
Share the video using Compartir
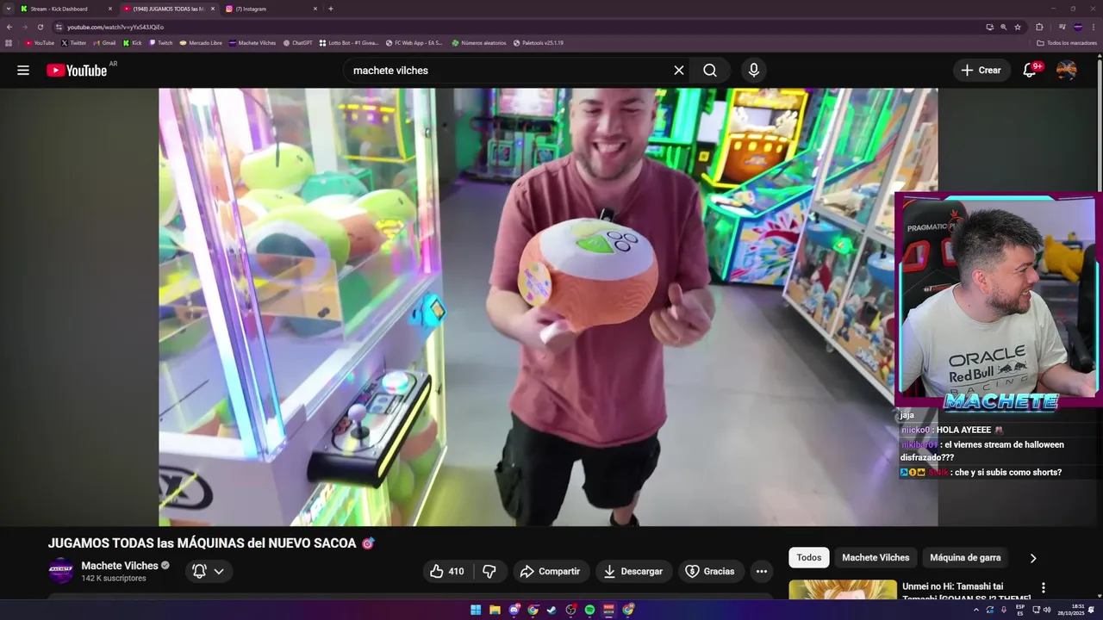click(550, 571)
